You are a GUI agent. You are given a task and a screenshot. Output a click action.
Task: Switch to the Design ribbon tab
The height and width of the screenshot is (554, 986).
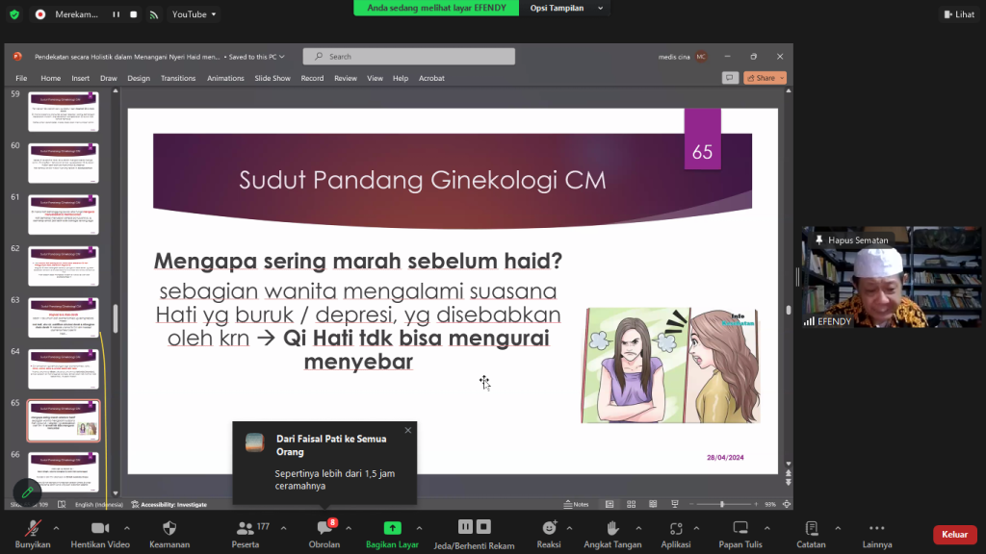139,78
